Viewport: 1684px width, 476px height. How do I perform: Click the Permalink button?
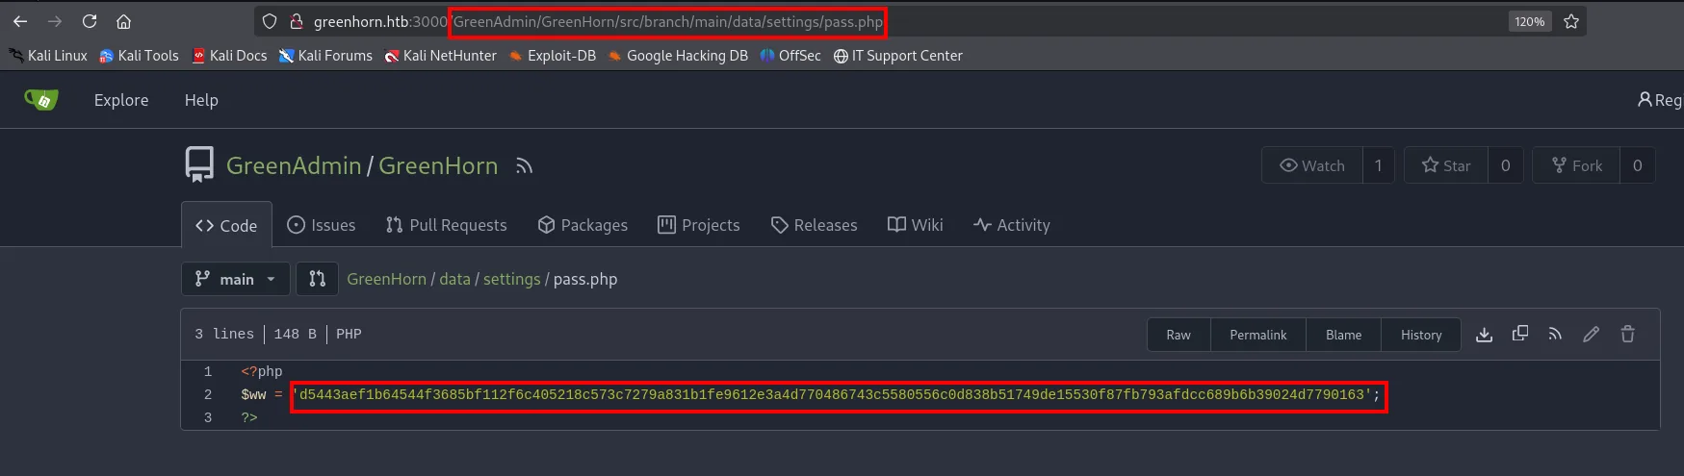point(1257,335)
